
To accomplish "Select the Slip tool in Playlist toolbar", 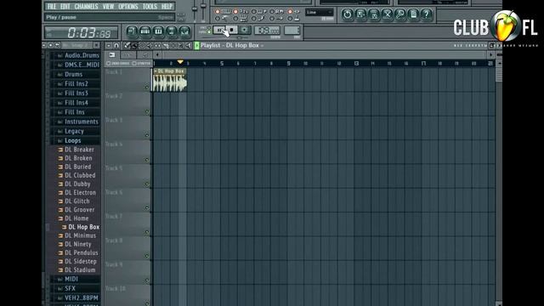I will click(157, 45).
